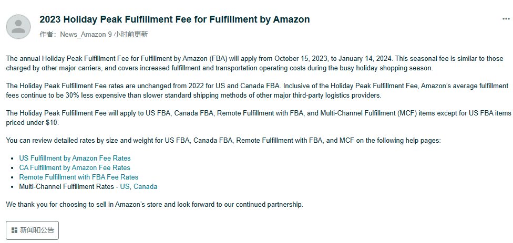Screen dimensions: 513x243
Task: Click the US Multi-Channel Fulfillment rates link
Action: [x=125, y=186]
